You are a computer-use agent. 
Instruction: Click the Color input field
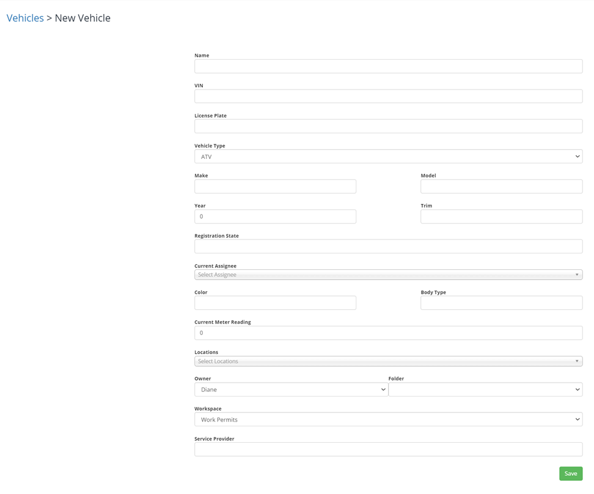[275, 303]
